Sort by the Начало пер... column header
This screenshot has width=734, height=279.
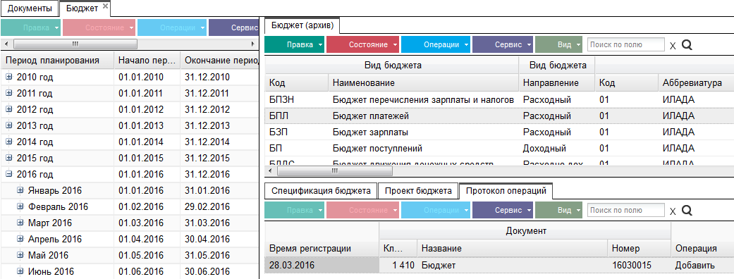pyautogui.click(x=147, y=61)
